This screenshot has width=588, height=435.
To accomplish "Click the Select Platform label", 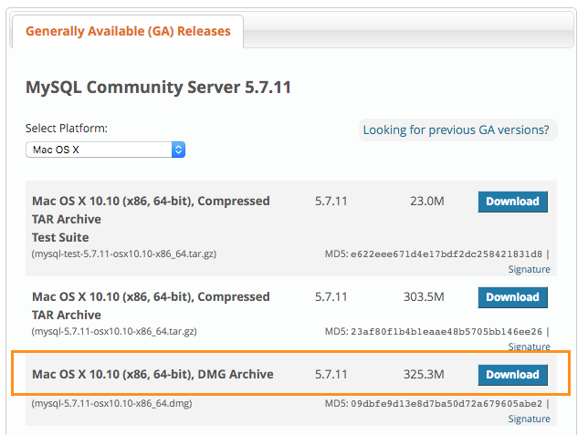I will coord(67,129).
